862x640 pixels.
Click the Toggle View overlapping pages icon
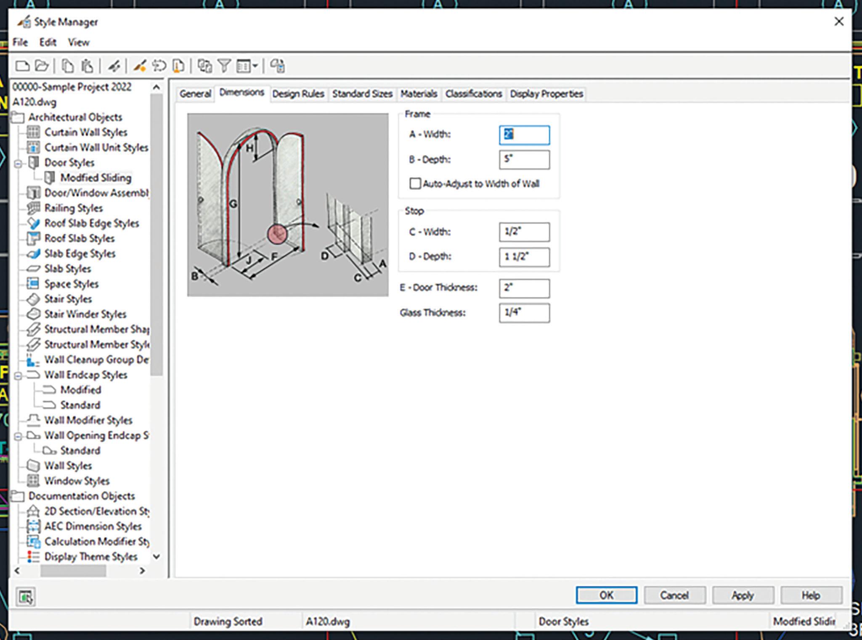(205, 66)
